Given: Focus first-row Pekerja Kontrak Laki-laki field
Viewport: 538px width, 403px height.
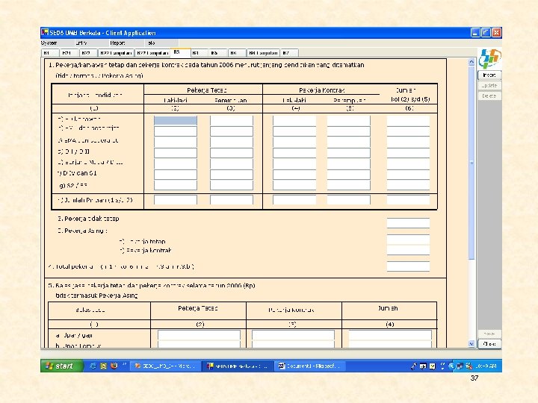Looking at the screenshot, I should (294, 120).
